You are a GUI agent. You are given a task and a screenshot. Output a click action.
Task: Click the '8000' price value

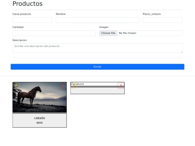point(40,123)
